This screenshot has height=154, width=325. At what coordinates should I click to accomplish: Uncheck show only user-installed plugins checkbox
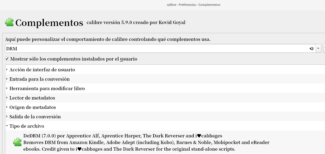point(7,59)
